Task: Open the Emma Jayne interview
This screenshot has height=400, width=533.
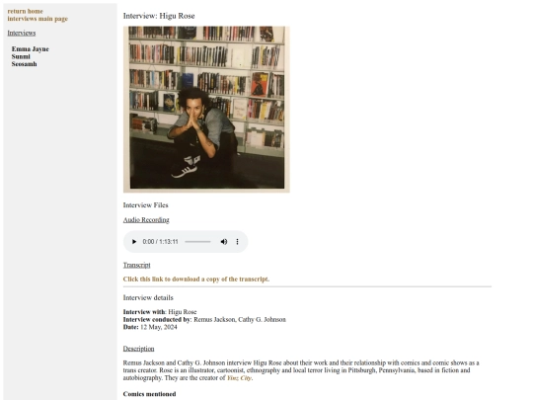Action: [x=31, y=49]
